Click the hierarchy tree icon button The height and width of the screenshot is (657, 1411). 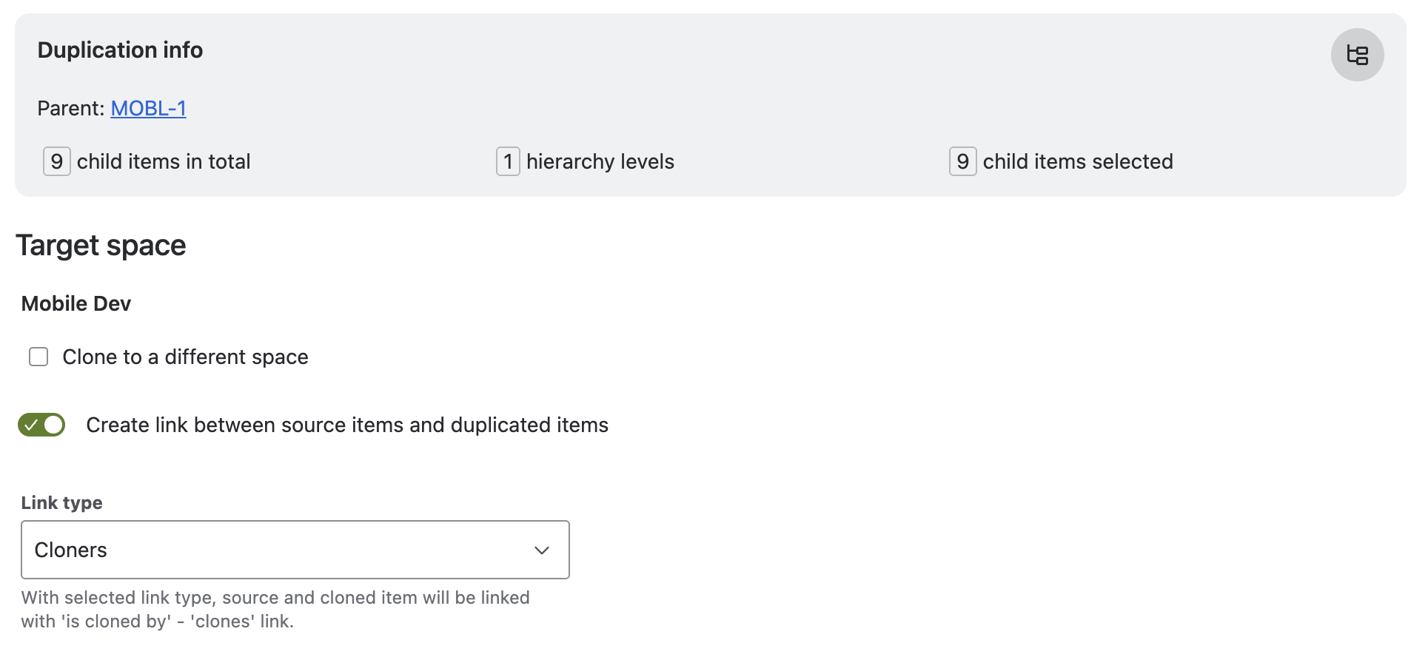coord(1357,55)
